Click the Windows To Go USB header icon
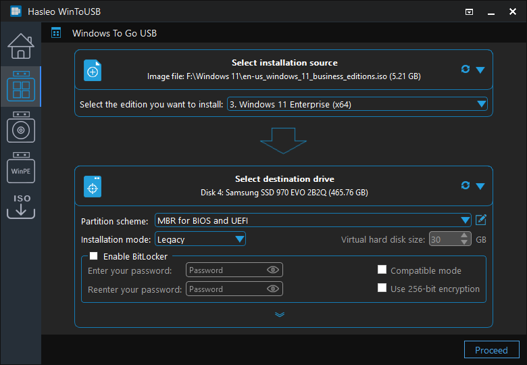Image resolution: width=527 pixels, height=365 pixels. point(56,33)
